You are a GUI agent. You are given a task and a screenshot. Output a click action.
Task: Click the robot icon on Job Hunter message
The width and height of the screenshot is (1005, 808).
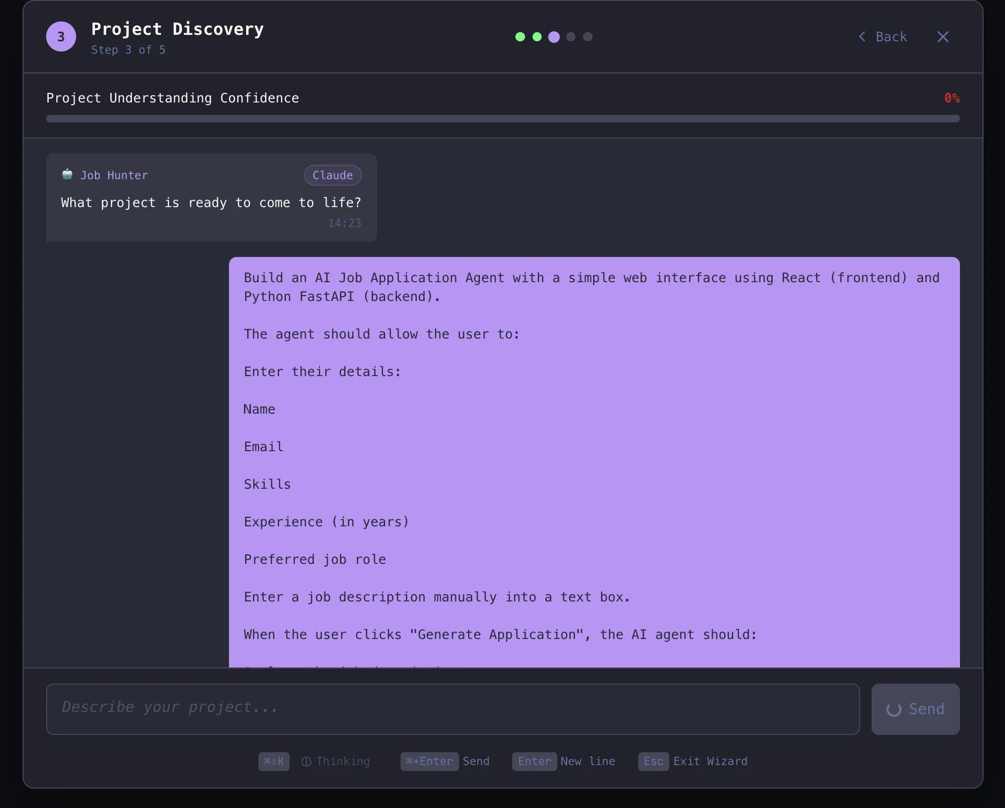pyautogui.click(x=66, y=174)
